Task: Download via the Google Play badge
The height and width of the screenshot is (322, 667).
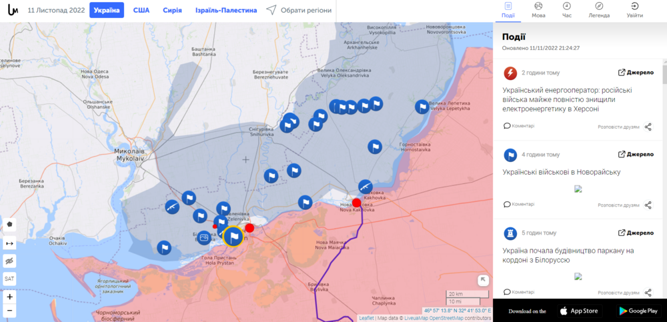Action: click(638, 311)
